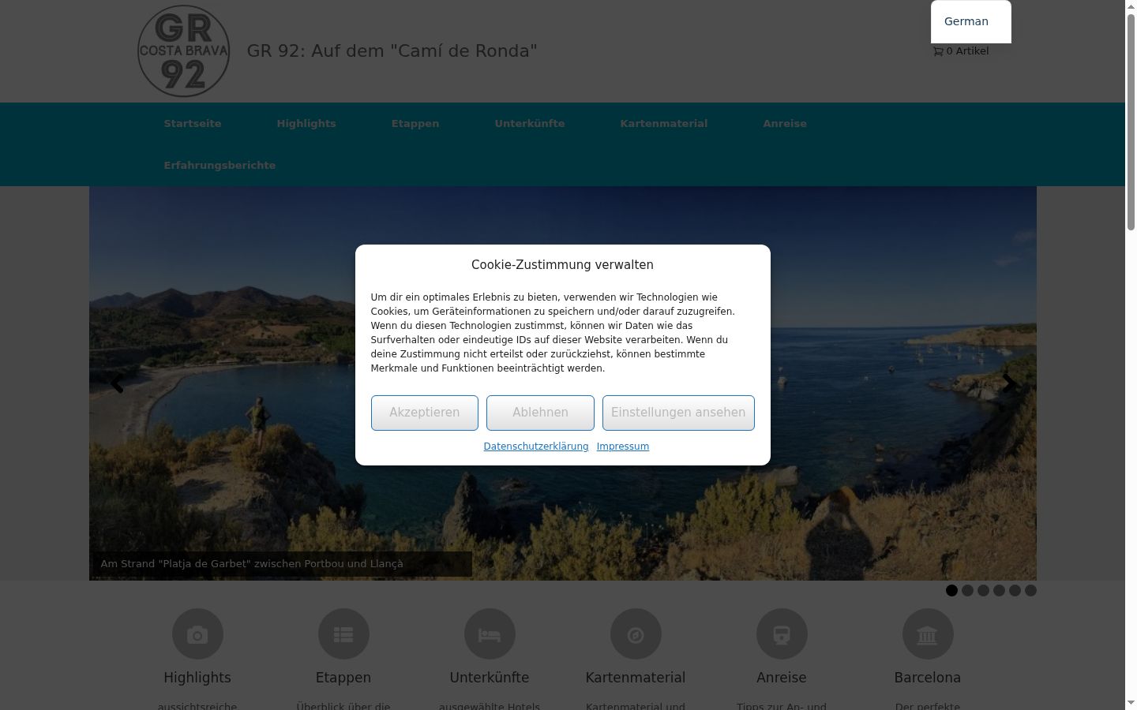Open the Etappen list icon
This screenshot has height=710, width=1137.
click(x=343, y=633)
